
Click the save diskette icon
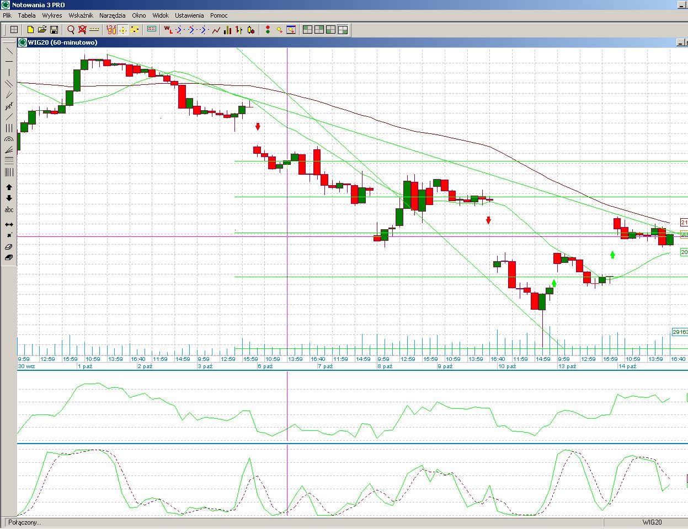[54, 30]
